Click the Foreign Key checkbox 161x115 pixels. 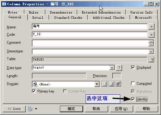point(65,91)
